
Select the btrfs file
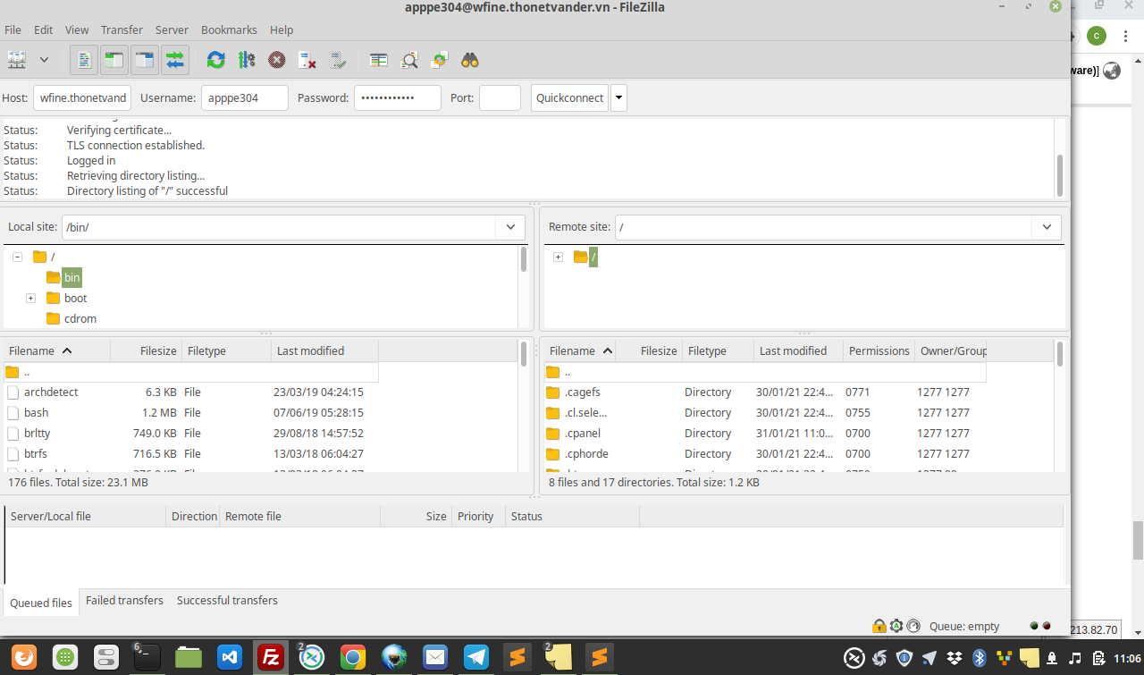click(191, 453)
